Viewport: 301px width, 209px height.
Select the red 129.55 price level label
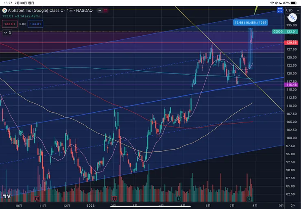(291, 43)
